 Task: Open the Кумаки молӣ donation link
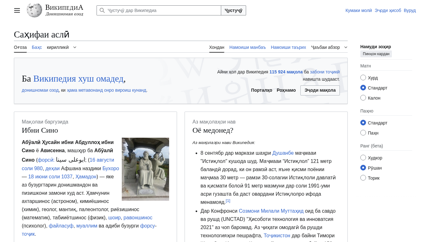[359, 10]
